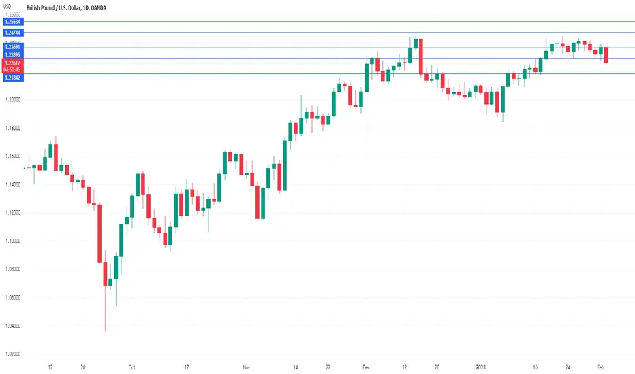The height and width of the screenshot is (374, 635).
Task: Select the 1.21842 price level tag
Action: pyautogui.click(x=13, y=78)
